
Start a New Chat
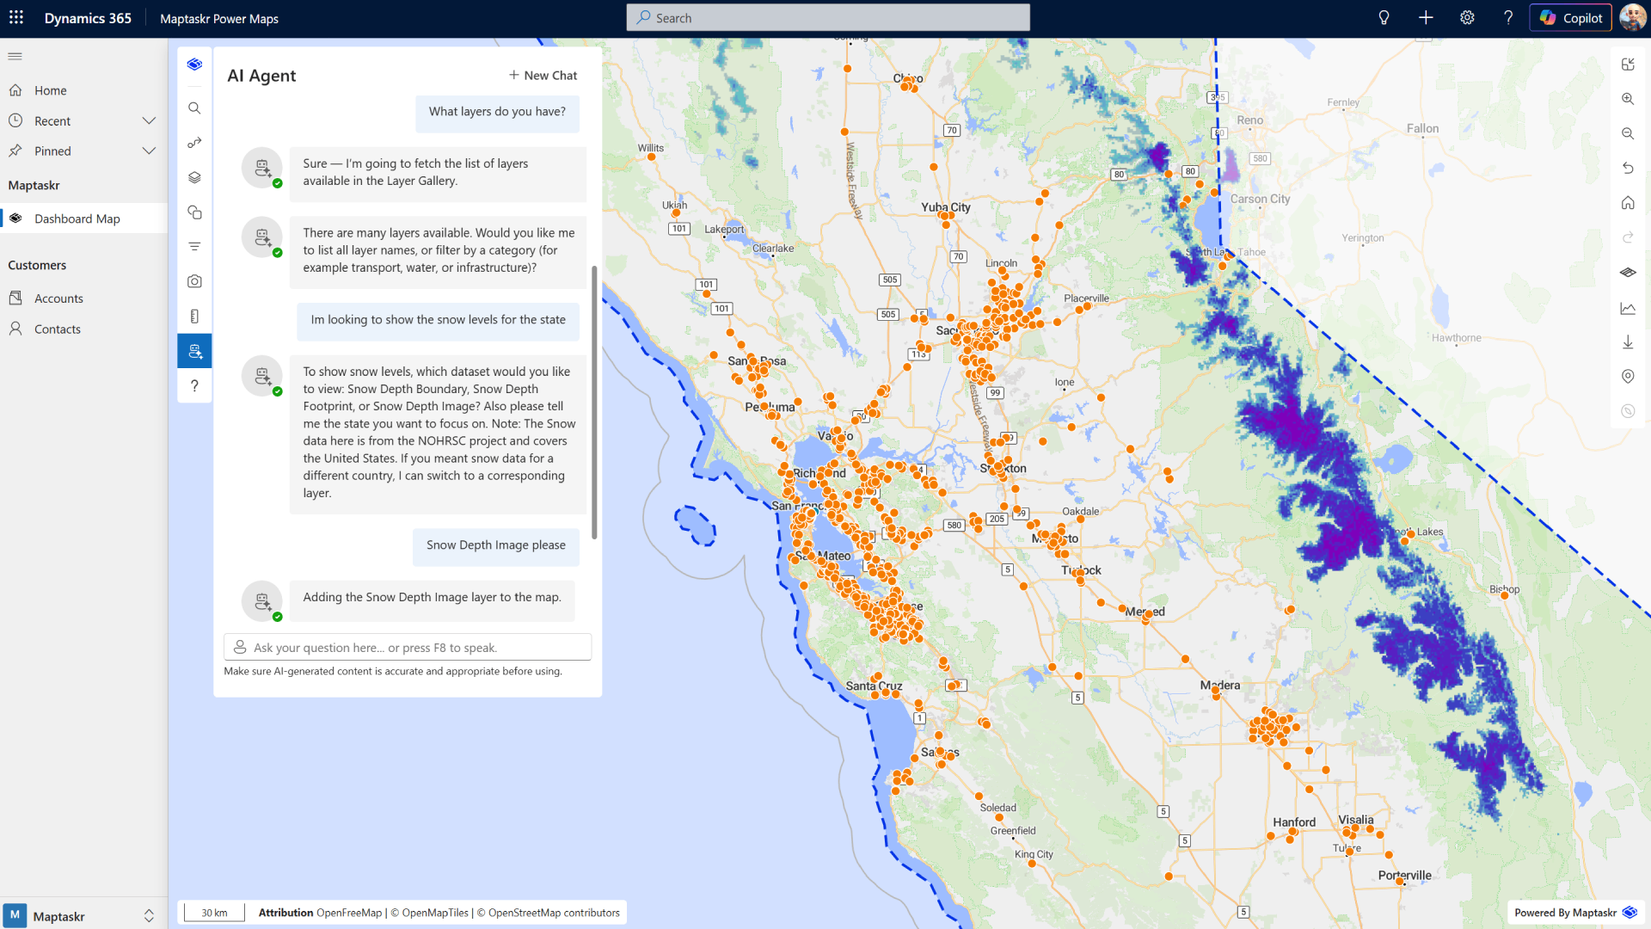point(543,76)
